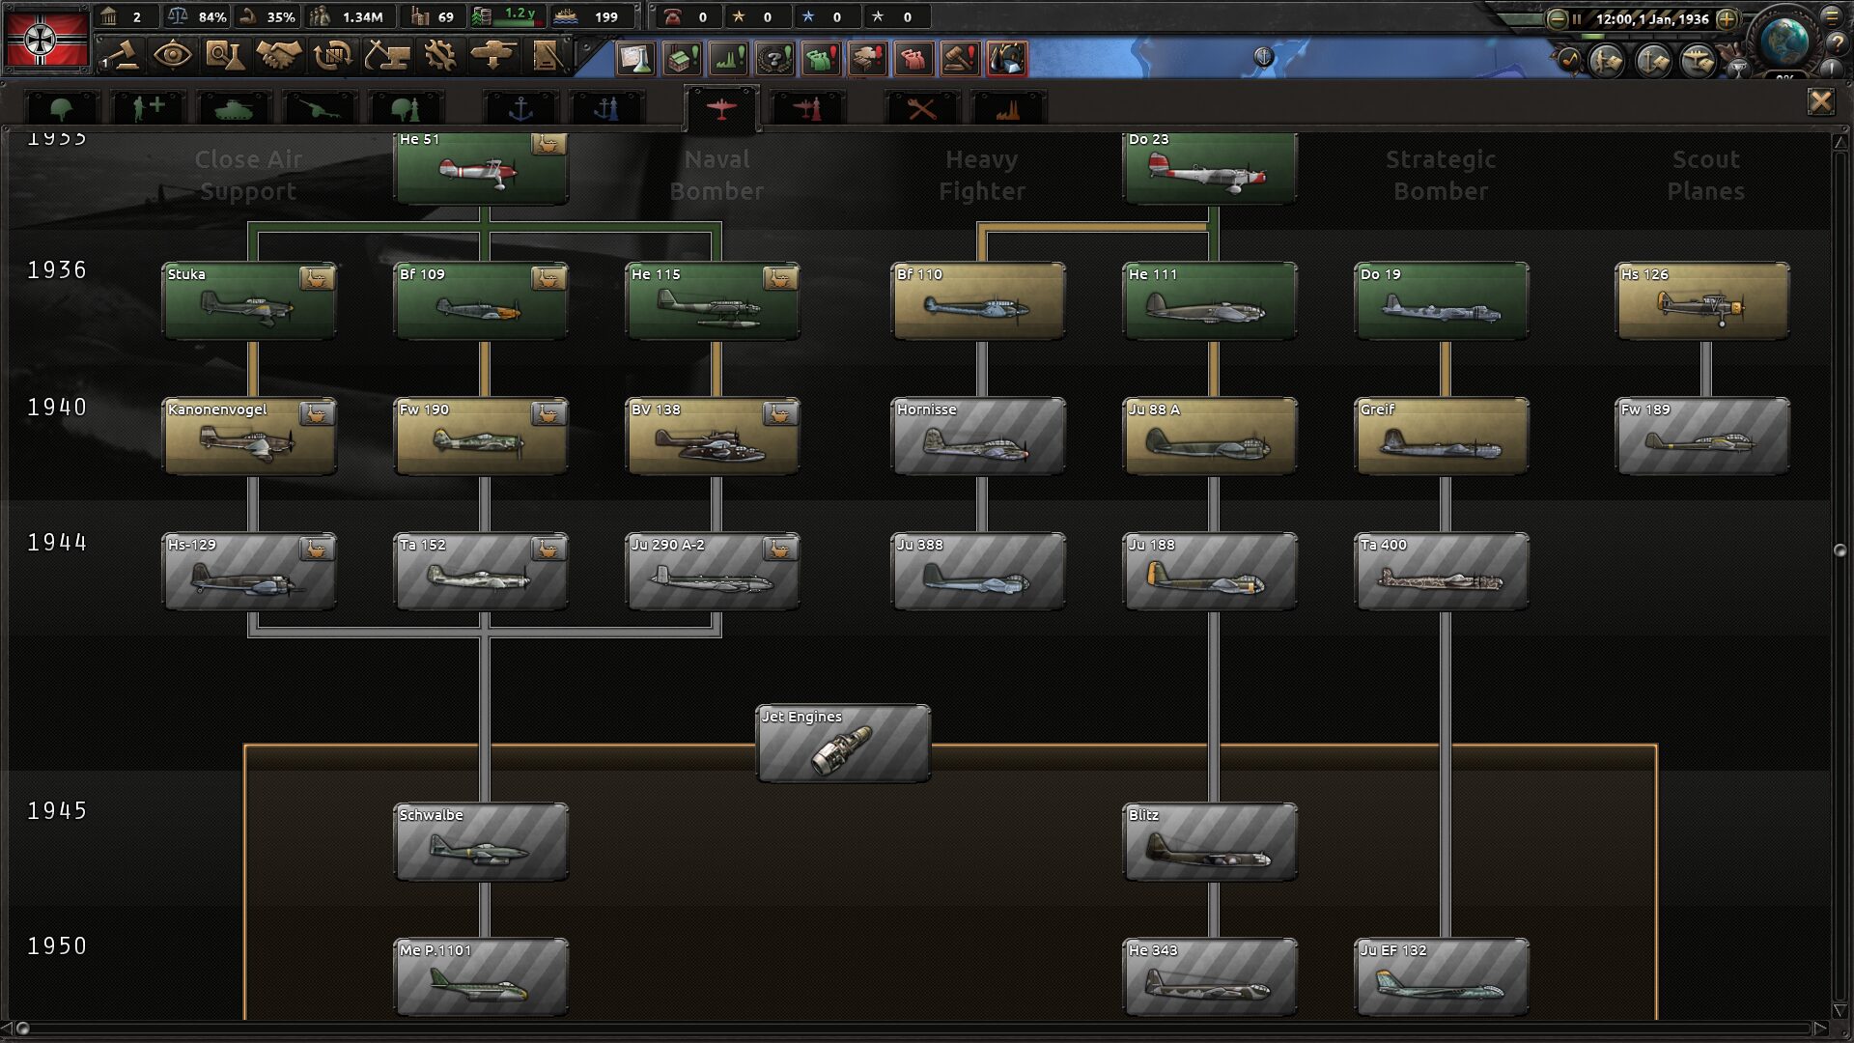This screenshot has height=1043, width=1854.
Task: Click the idle factory alert icon
Action: pos(682,59)
